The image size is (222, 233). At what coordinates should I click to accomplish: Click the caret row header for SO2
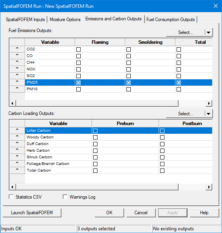[x=17, y=76]
